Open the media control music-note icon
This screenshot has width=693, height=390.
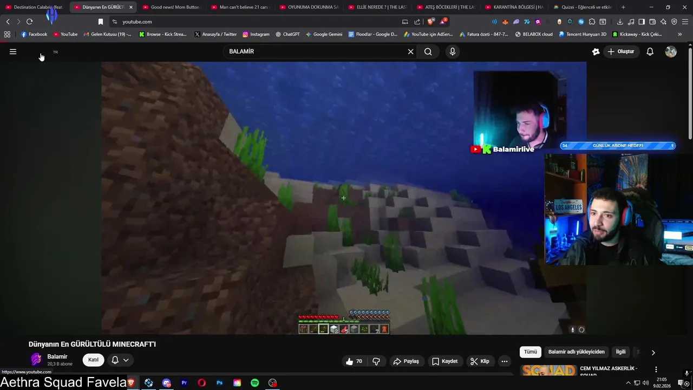tap(631, 22)
